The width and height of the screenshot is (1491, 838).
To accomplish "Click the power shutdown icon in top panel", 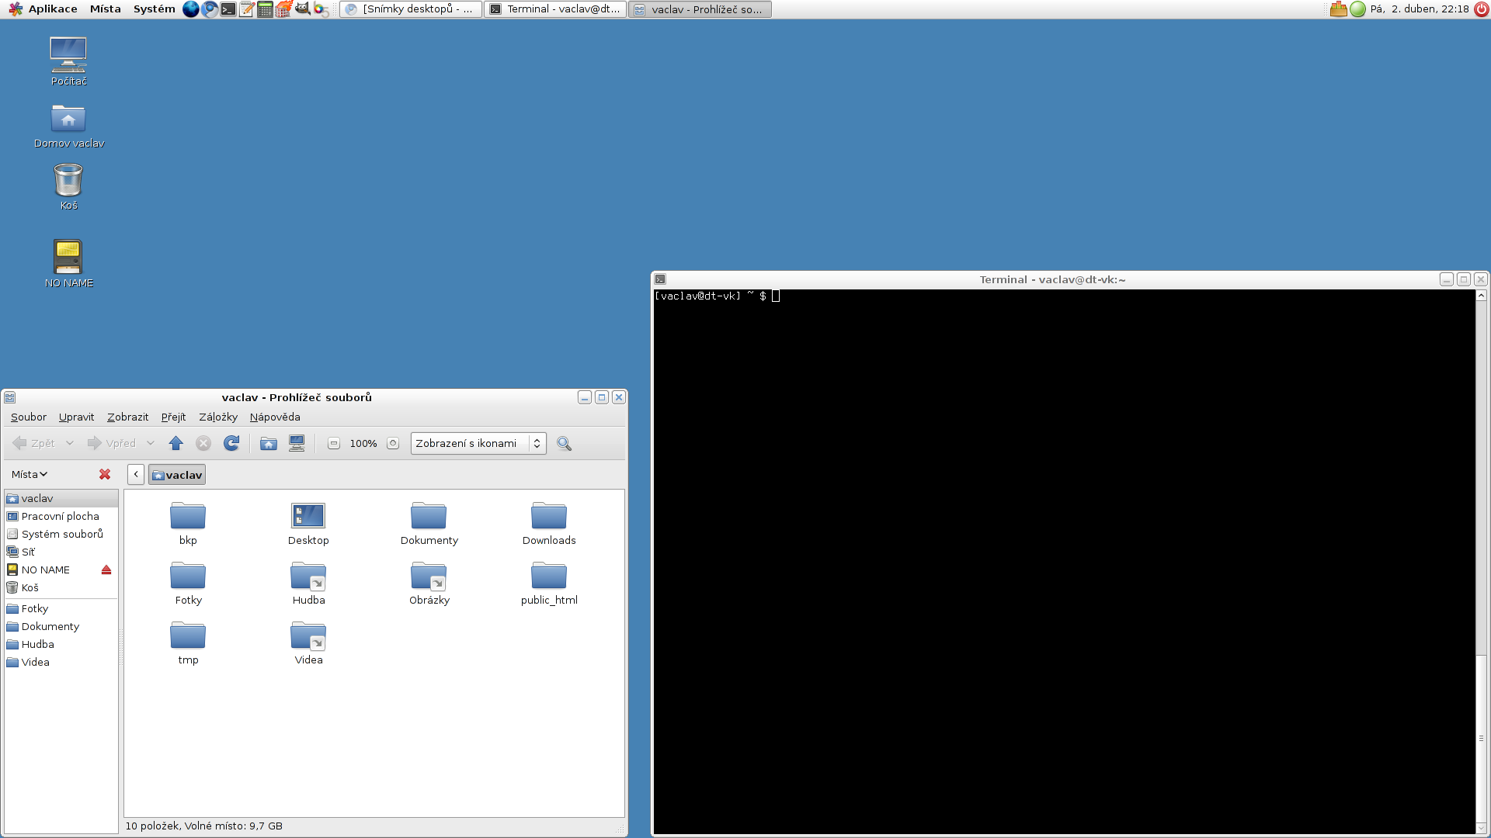I will 1481,9.
